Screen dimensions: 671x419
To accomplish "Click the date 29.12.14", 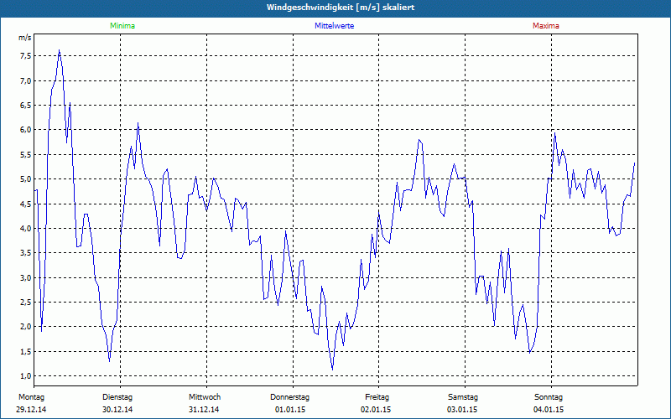I will pyautogui.click(x=31, y=410).
